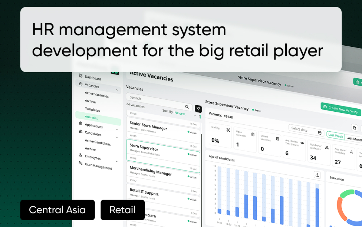Screen dimensions: 362x227
Task: Select the Last Week range
Action: (336, 136)
